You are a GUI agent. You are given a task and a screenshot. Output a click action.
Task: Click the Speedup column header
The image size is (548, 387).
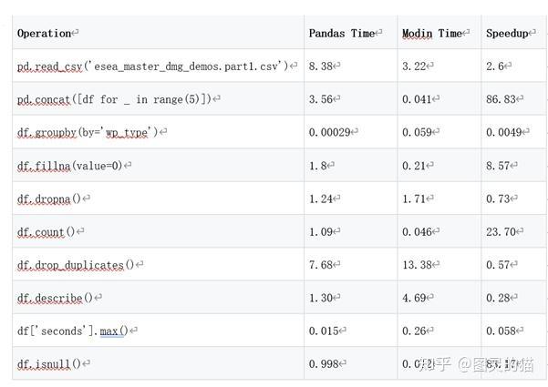(509, 34)
